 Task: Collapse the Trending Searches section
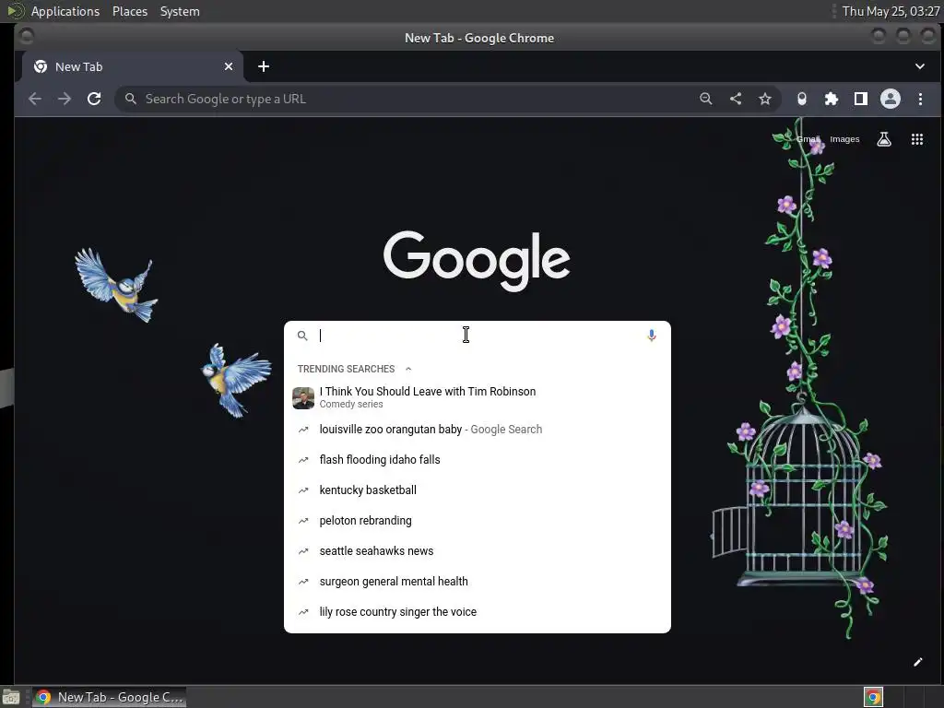[408, 369]
